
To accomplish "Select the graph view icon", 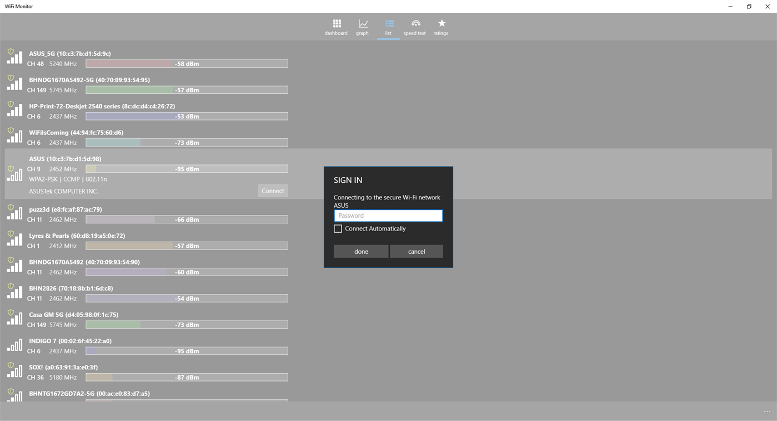I will click(362, 27).
